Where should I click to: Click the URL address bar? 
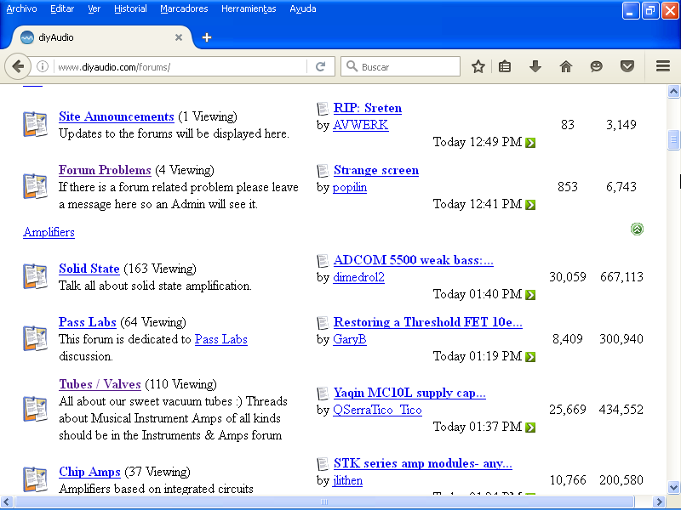tap(180, 67)
